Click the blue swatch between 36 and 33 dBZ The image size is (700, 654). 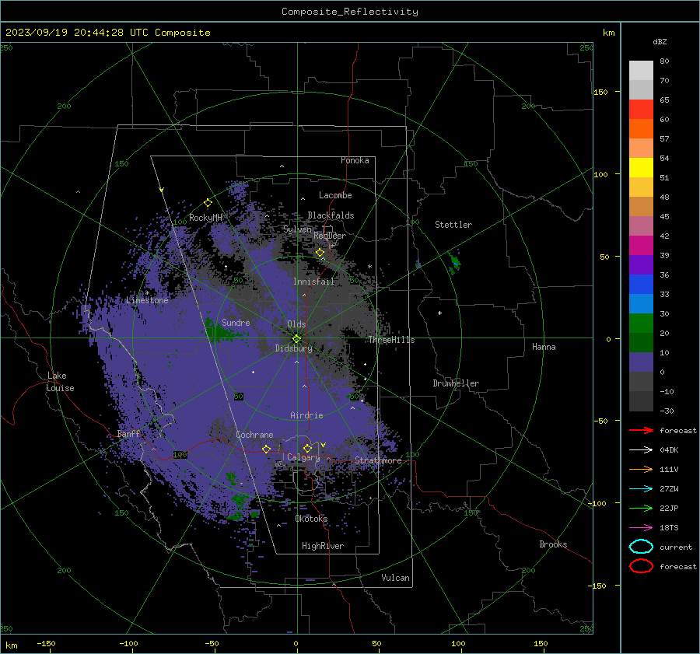(641, 285)
